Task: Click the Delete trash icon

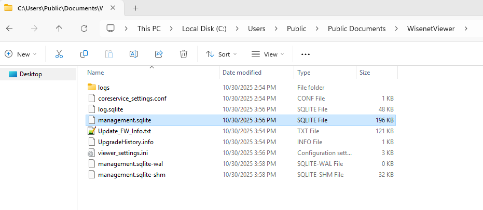Action: (183, 54)
